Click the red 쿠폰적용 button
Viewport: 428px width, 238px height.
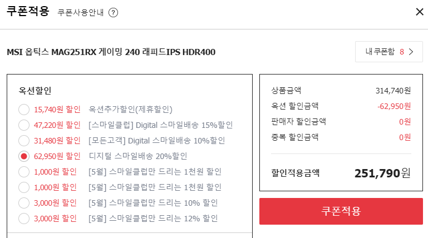(x=341, y=211)
